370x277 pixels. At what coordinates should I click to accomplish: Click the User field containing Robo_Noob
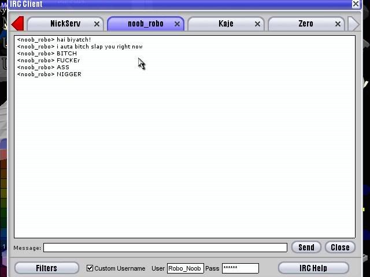(x=185, y=268)
